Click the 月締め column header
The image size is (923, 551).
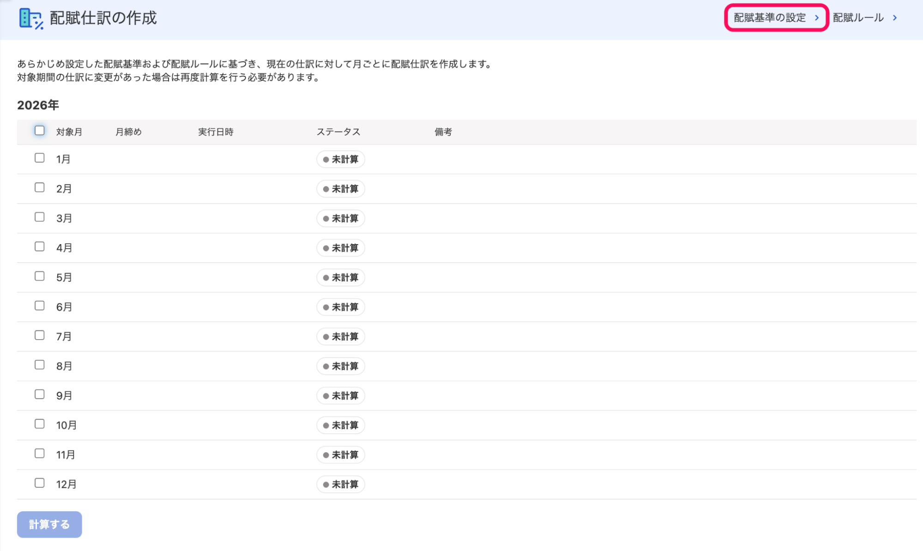pos(128,132)
